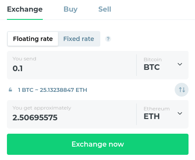The height and width of the screenshot is (160, 195).
Task: Switch to the Sell tab
Action: point(105,9)
